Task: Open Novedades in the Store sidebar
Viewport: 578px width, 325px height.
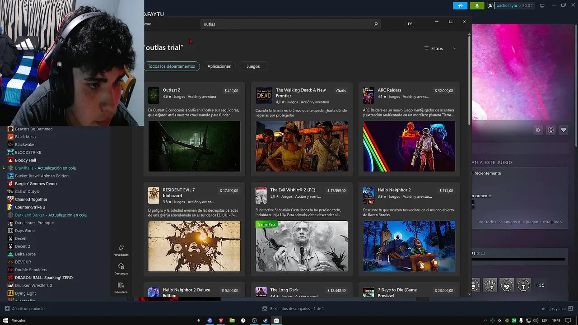Action: pos(121,251)
